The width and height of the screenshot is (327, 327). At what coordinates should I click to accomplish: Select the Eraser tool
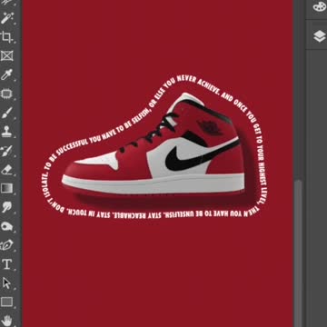click(6, 169)
